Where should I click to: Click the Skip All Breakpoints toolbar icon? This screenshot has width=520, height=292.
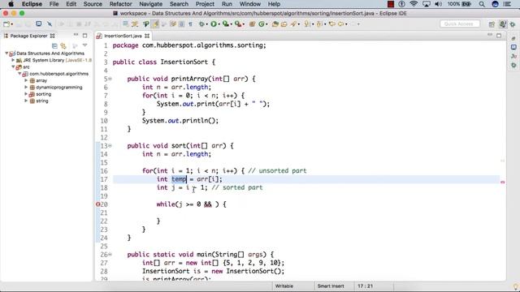[50, 24]
